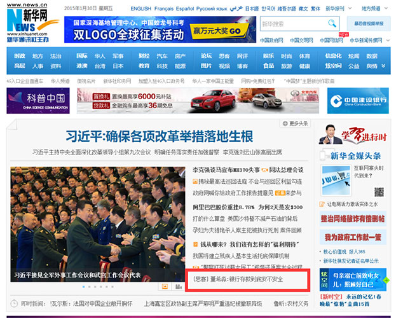Click the QR code in 新华全媒头条 panel
Viewport: 396px width, 318px height.
[x=379, y=192]
